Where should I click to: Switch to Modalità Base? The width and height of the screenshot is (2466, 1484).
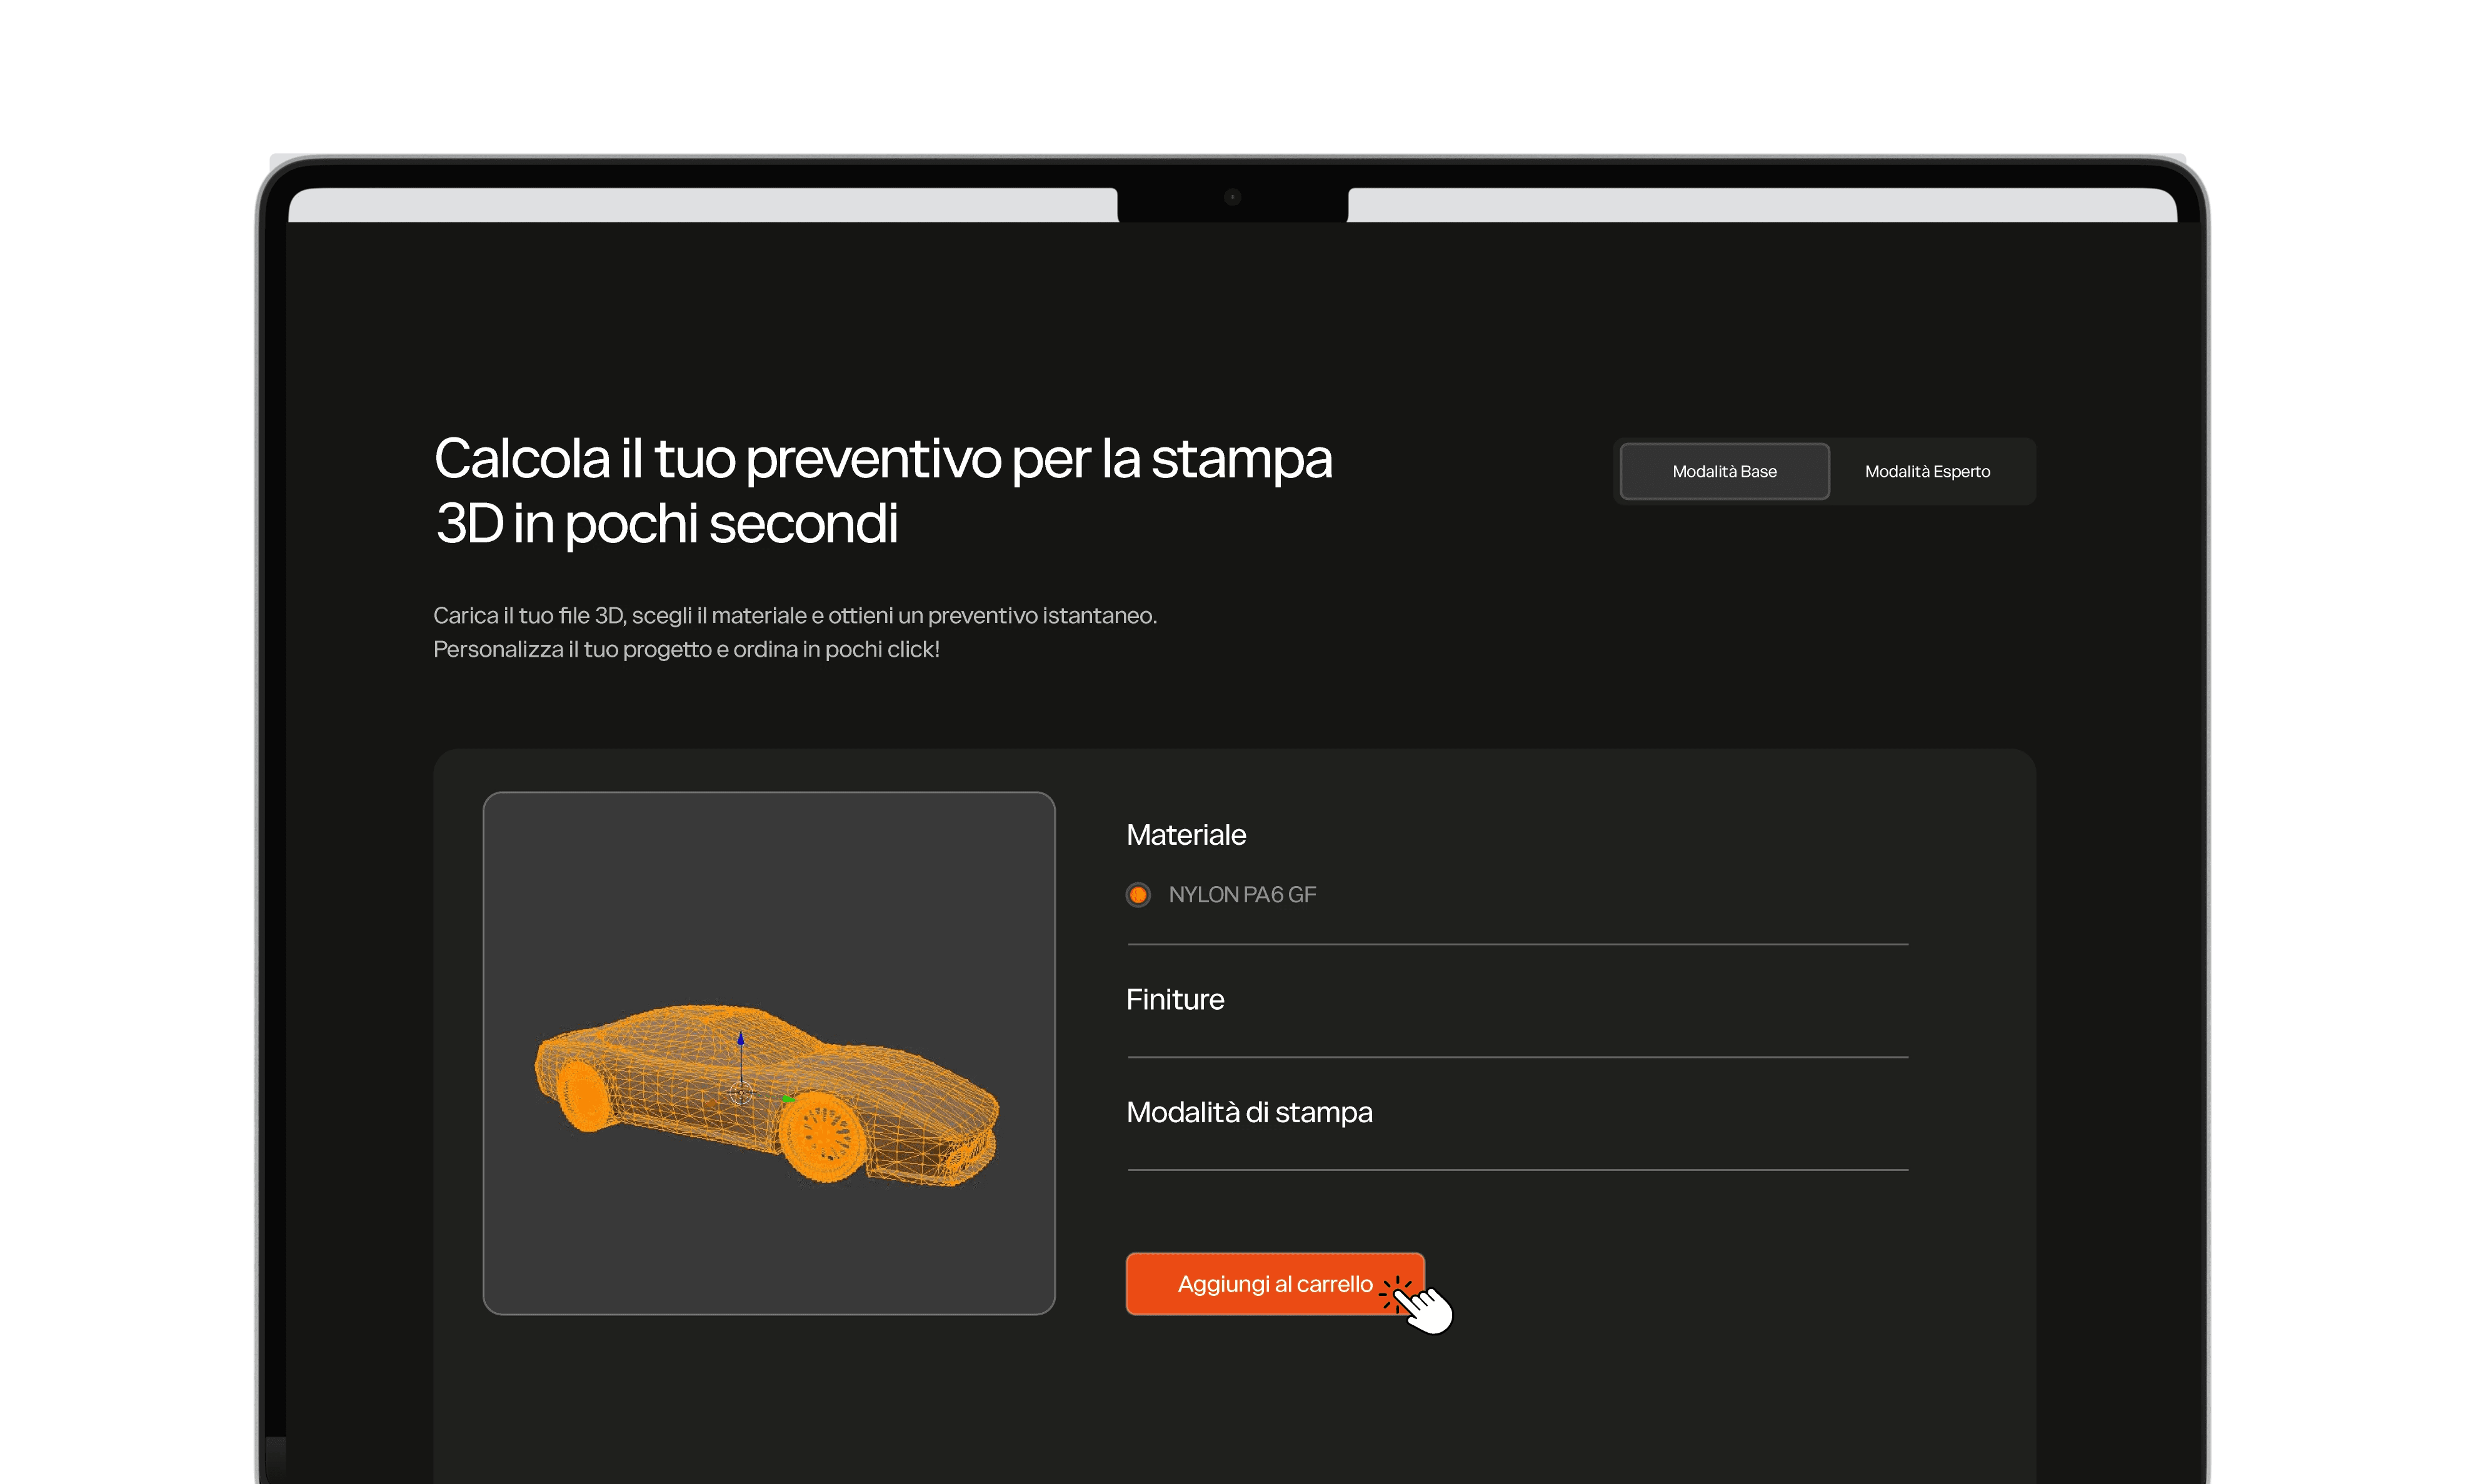coord(1723,471)
